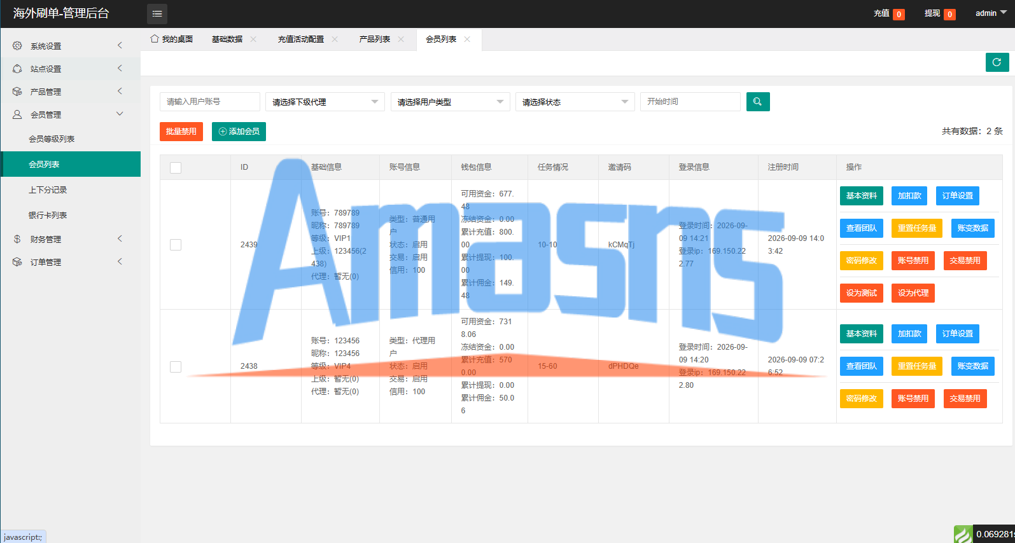1015x543 pixels.
Task: Open the 请选择用户类型 dropdown
Action: pos(451,102)
